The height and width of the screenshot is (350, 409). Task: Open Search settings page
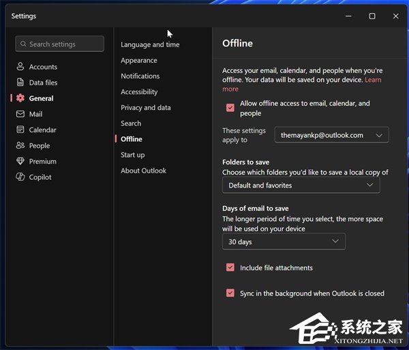pos(131,123)
